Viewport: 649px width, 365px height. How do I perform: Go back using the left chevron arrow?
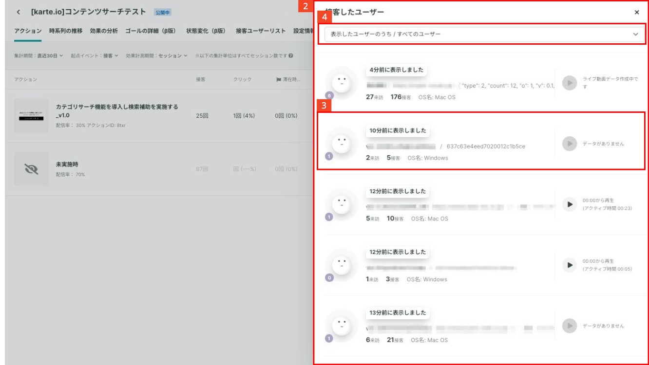click(18, 12)
